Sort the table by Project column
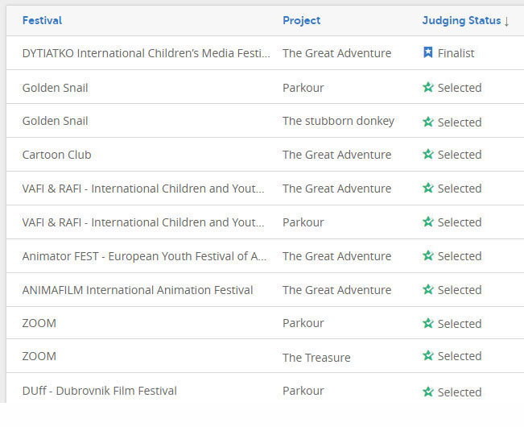The height and width of the screenshot is (427, 524). coord(301,20)
